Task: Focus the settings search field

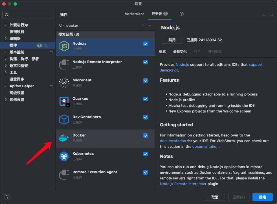Action: pyautogui.click(x=28, y=15)
